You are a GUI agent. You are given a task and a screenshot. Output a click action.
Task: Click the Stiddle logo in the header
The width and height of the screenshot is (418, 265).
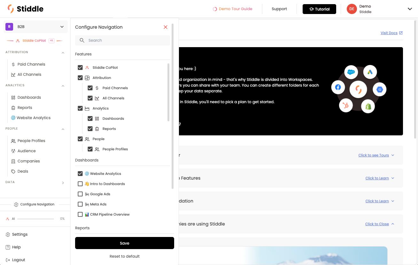25,9
